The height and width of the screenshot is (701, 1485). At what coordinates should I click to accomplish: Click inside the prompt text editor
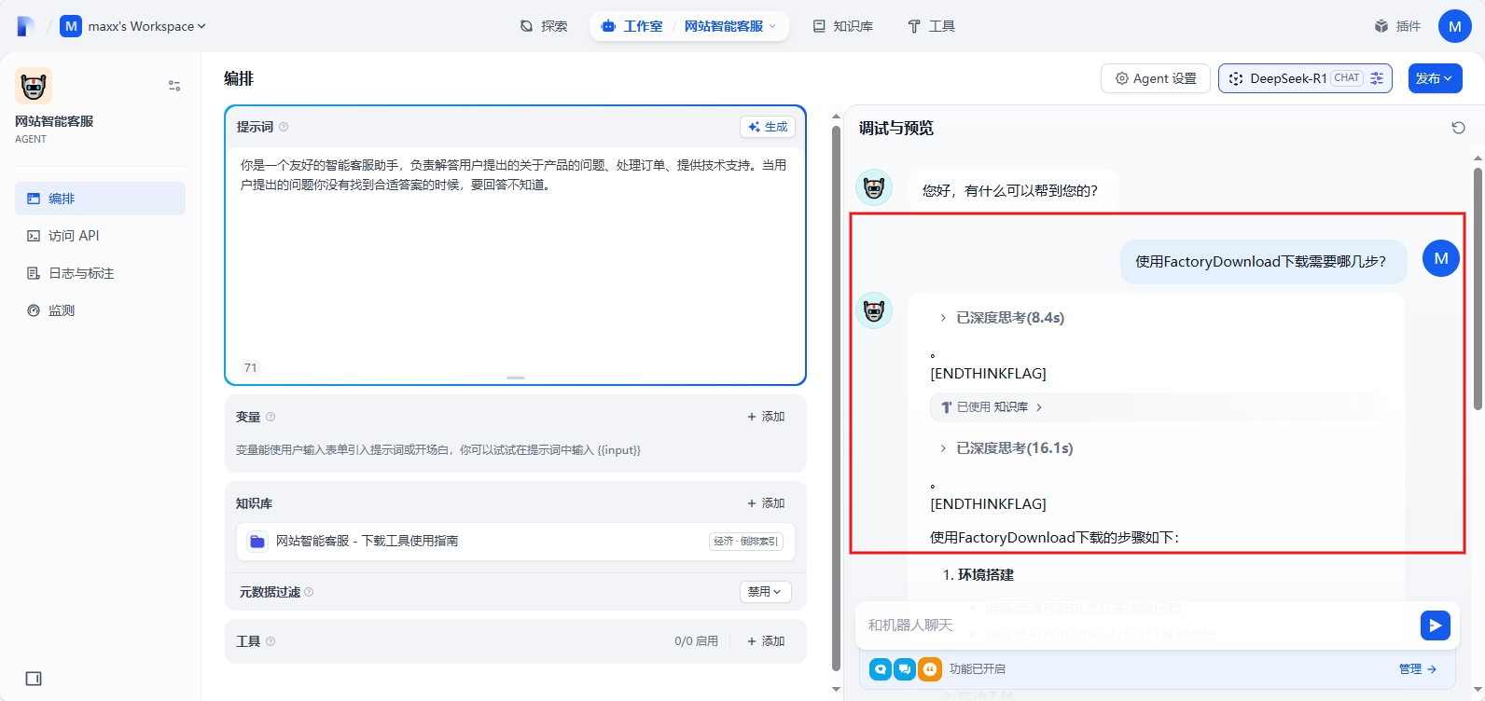(515, 252)
